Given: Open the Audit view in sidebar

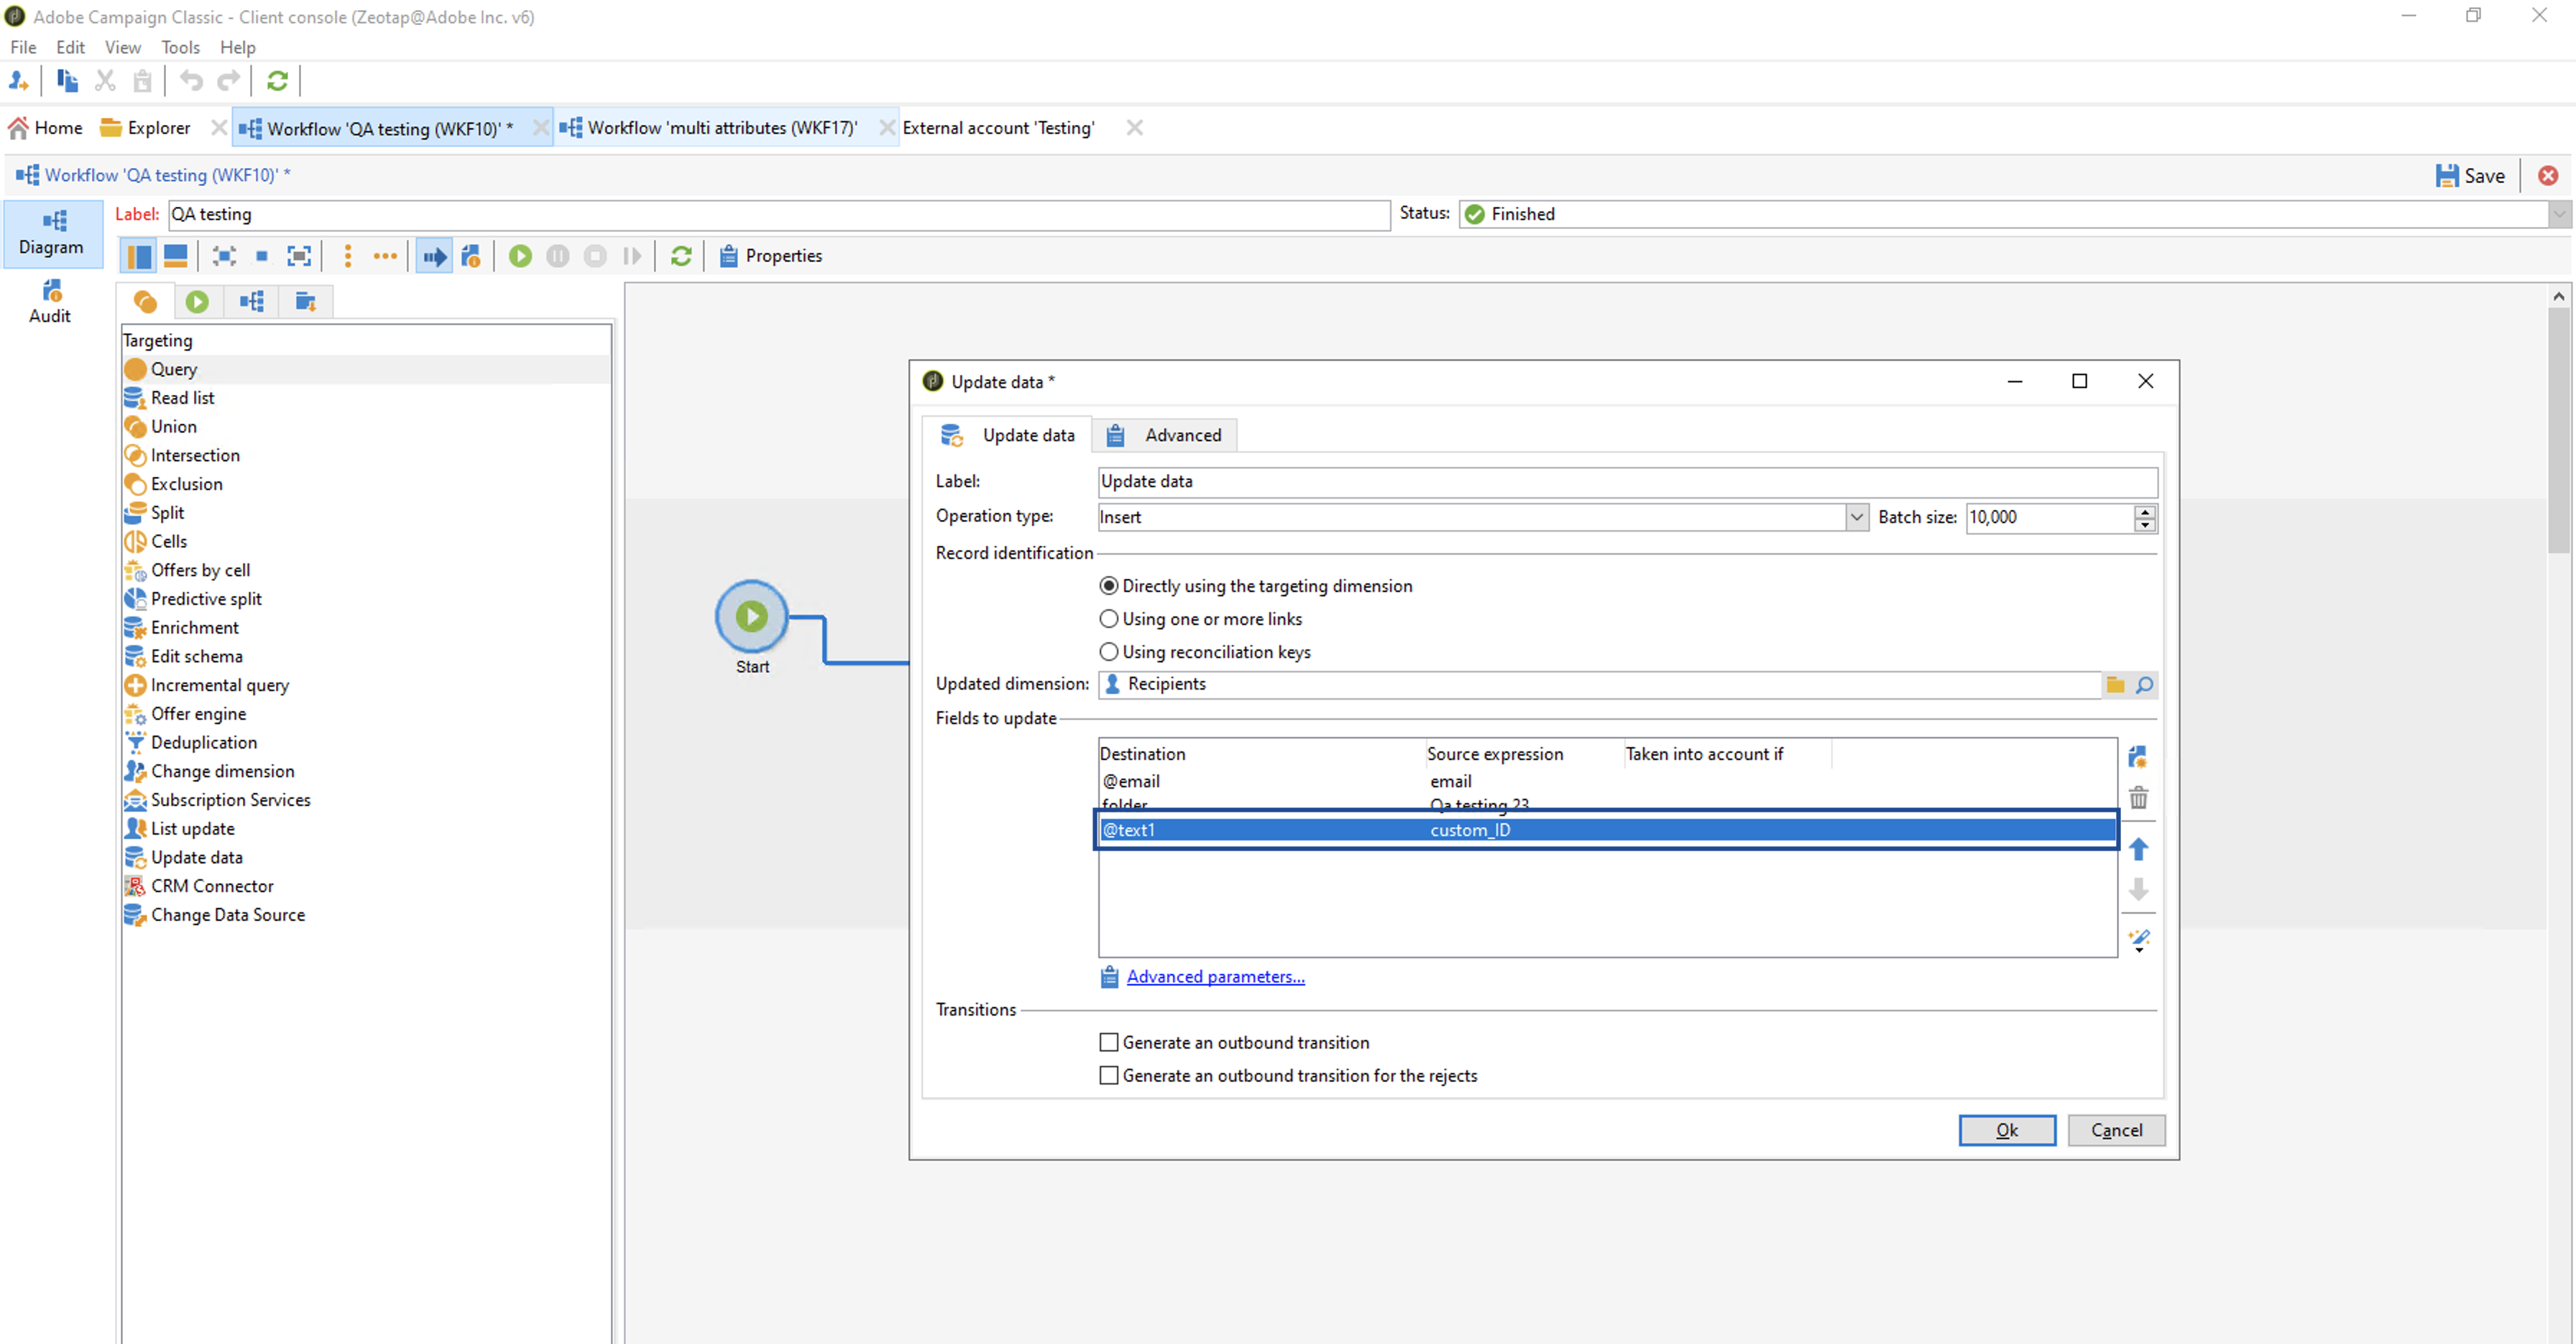Looking at the screenshot, I should [50, 302].
